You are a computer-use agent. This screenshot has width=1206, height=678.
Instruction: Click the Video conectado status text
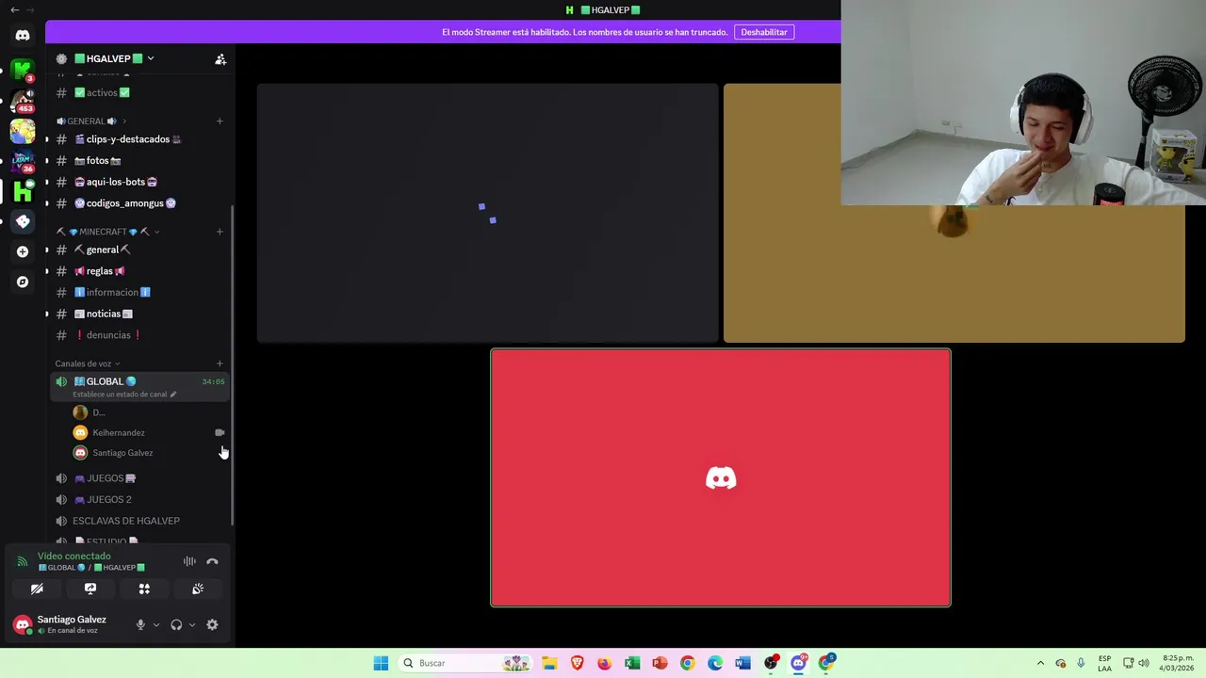74,556
